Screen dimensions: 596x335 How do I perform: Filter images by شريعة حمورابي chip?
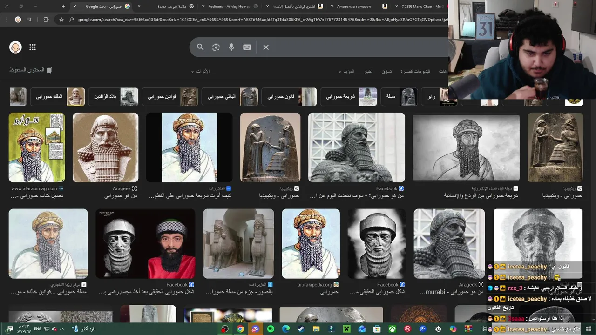(349, 97)
